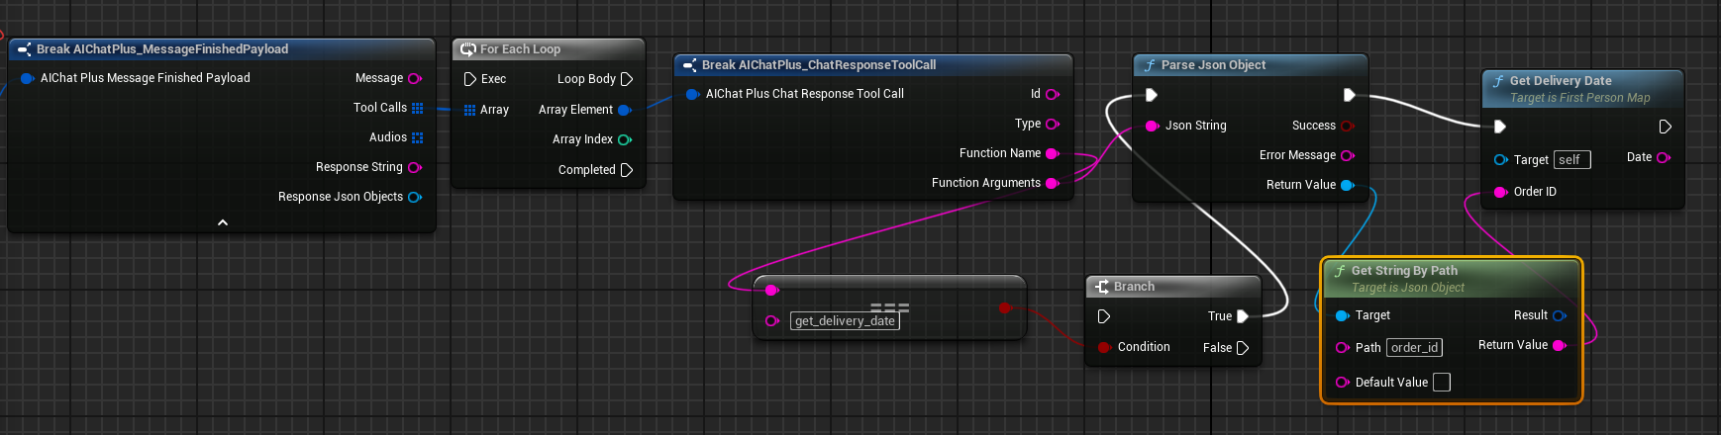Image resolution: width=1721 pixels, height=435 pixels.
Task: Click Parse Json Object exec input pin
Action: tap(1152, 95)
